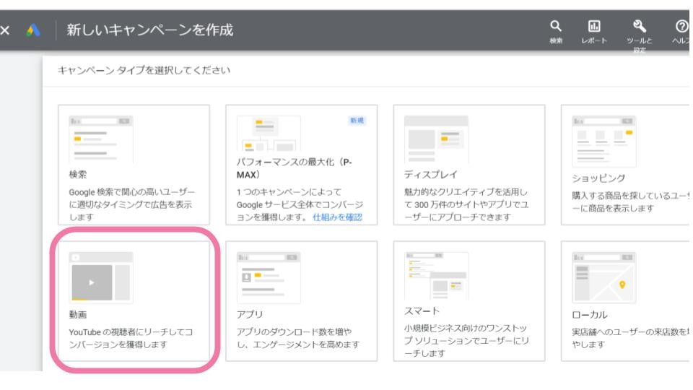
Task: Click the ショッピング product grid illustration
Action: (x=604, y=142)
